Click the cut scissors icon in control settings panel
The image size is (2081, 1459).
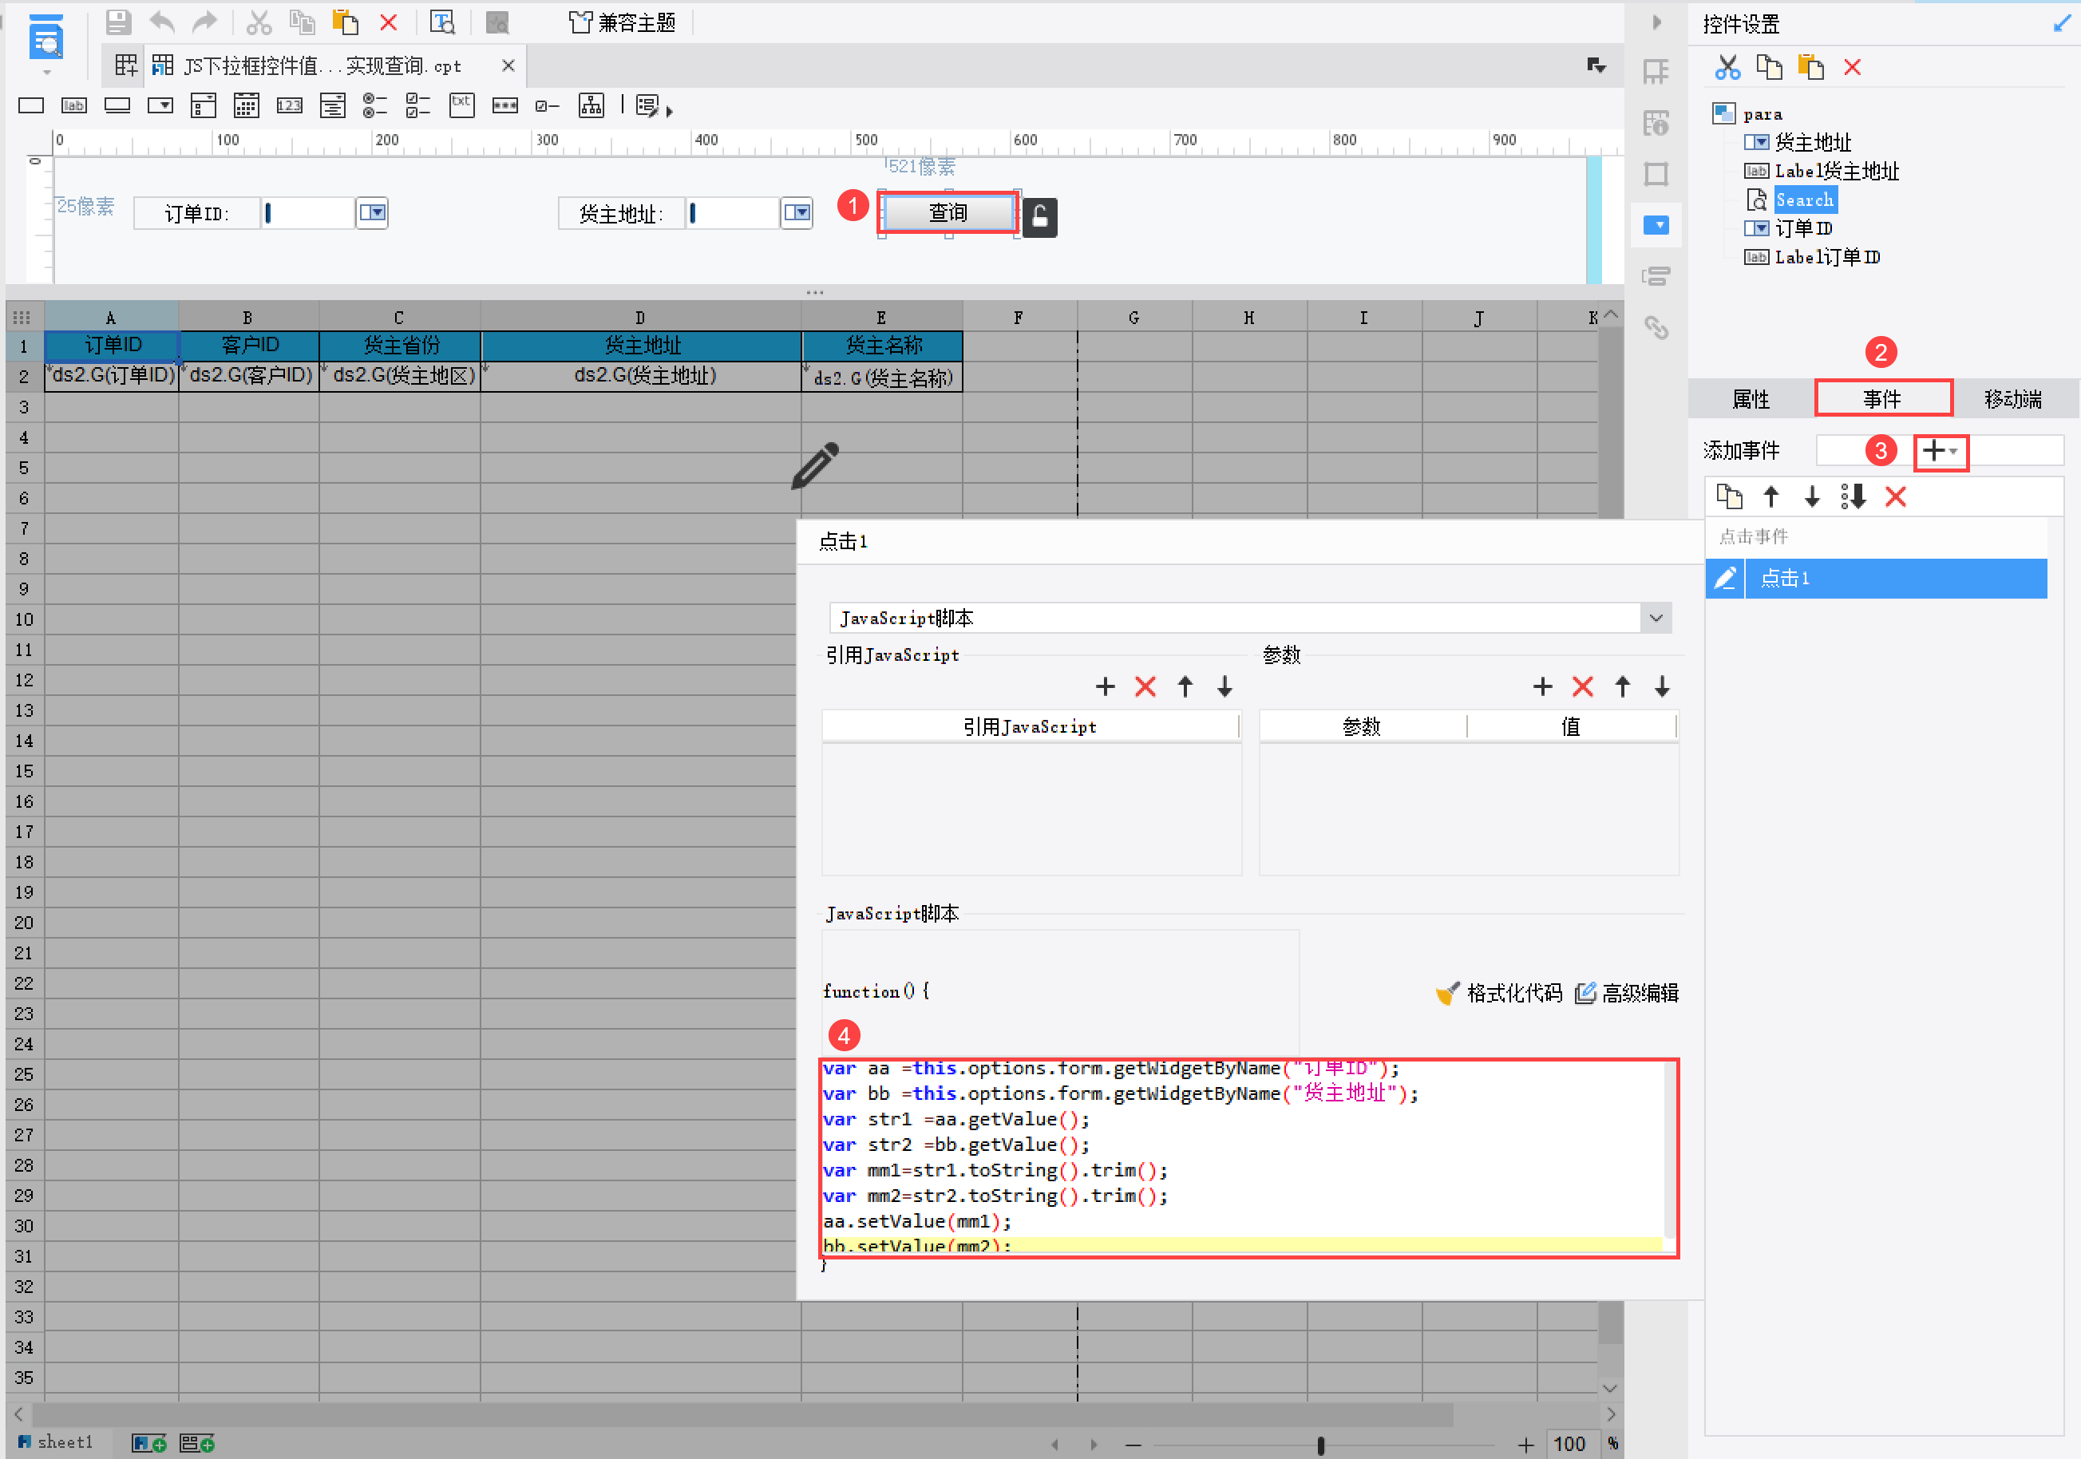pyautogui.click(x=1727, y=67)
